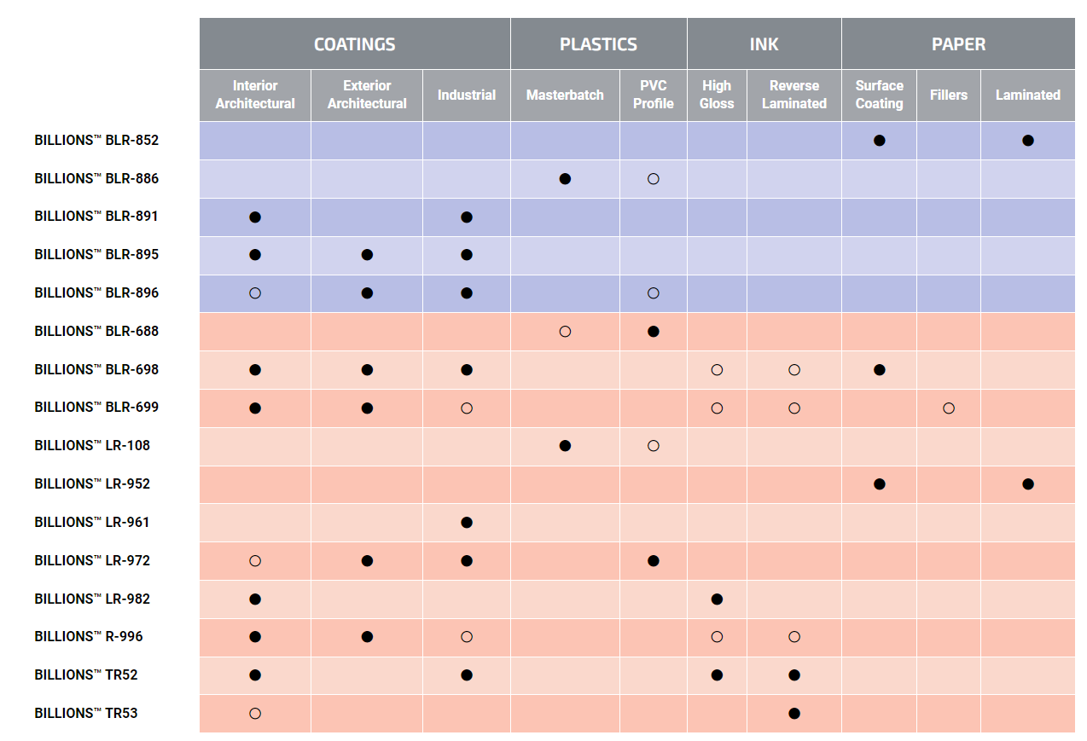Click the COATINGS category header
The height and width of the screenshot is (741, 1087).
tap(355, 44)
